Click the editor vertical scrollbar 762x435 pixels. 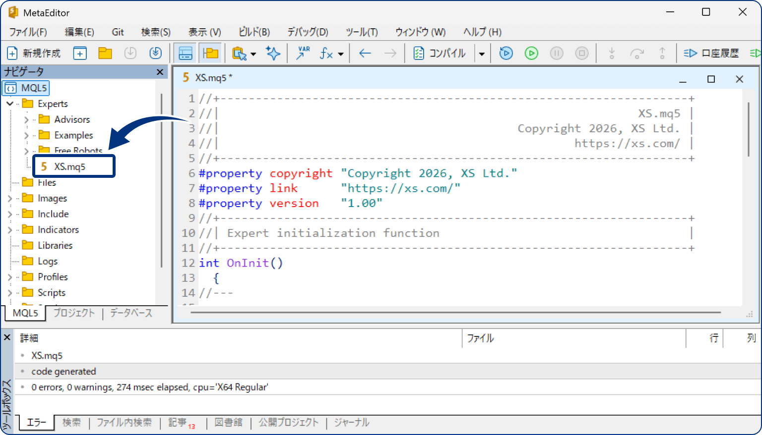(x=749, y=130)
